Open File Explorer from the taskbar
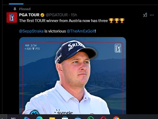 [x=52, y=118]
